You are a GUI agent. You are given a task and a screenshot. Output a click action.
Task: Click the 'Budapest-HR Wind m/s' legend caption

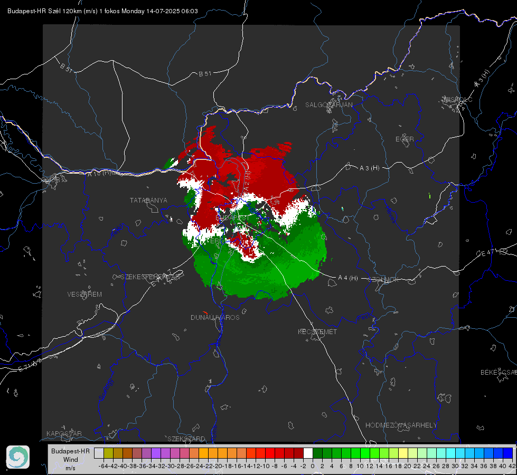(x=71, y=460)
